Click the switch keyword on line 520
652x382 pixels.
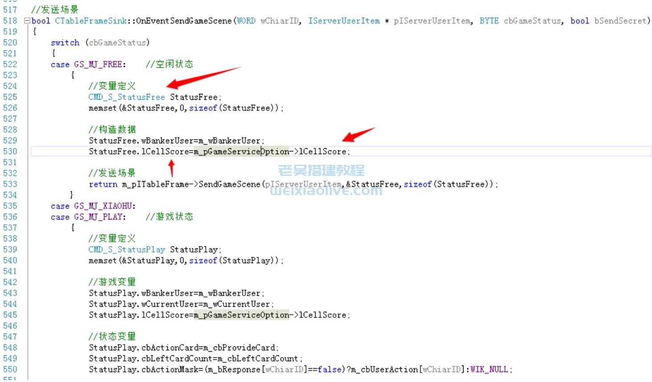[x=65, y=43]
